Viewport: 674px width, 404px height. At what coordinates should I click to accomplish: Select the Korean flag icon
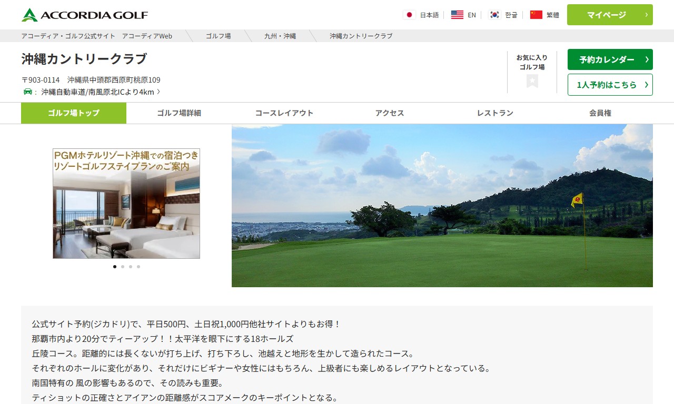[494, 15]
